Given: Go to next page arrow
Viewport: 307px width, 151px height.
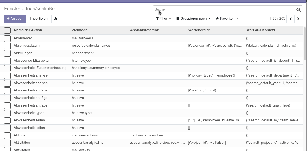Looking at the screenshot, I should tap(298, 19).
